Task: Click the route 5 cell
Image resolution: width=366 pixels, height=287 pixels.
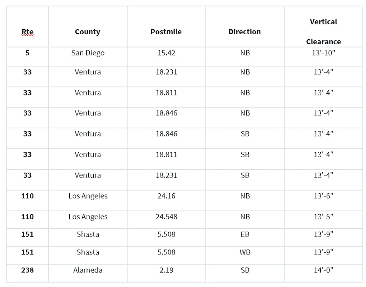Action: click(x=28, y=53)
